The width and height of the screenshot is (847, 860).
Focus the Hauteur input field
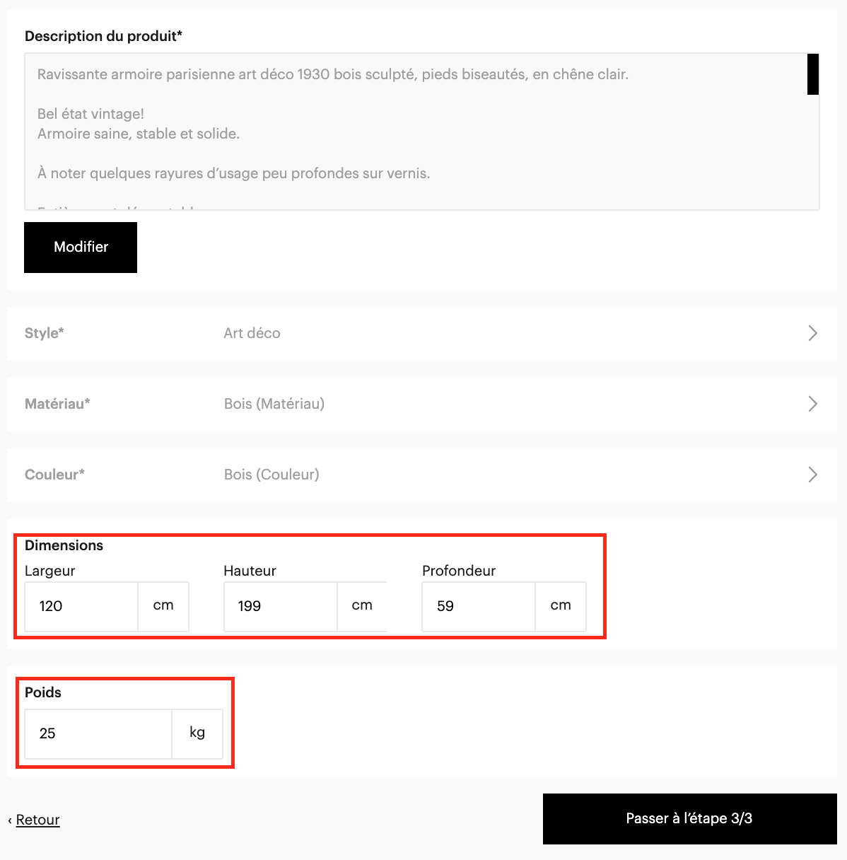coord(280,606)
